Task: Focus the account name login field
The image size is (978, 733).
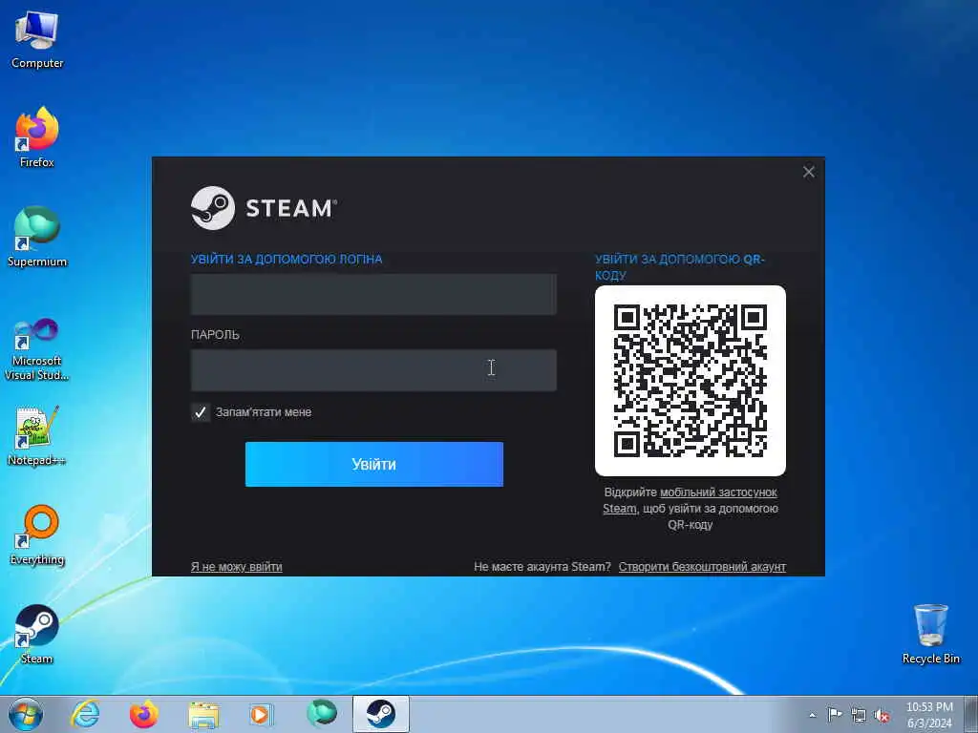Action: 373,294
